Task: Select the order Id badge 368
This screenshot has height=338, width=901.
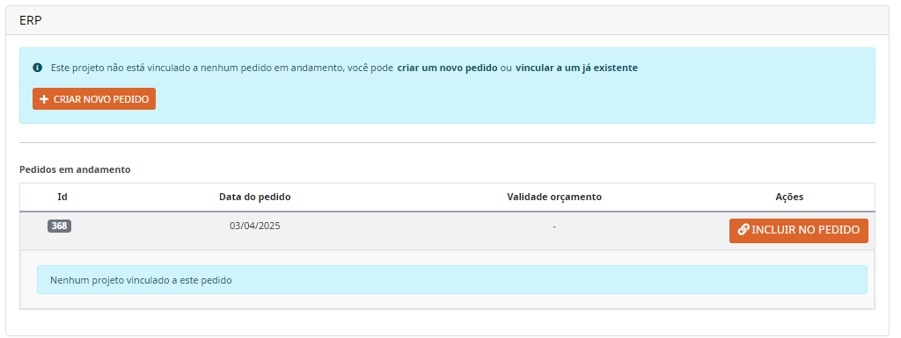Action: (x=59, y=226)
